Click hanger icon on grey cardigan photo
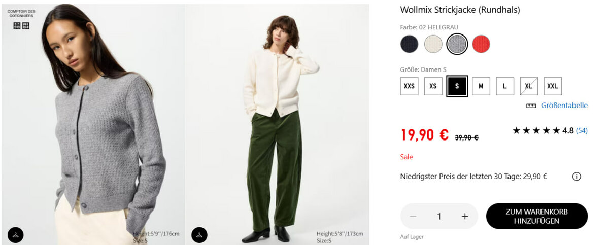 click(x=16, y=235)
